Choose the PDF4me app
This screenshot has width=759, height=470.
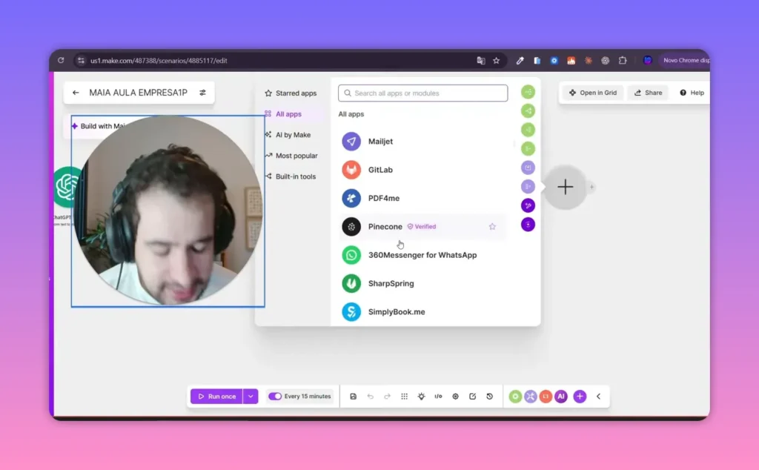click(x=422, y=198)
